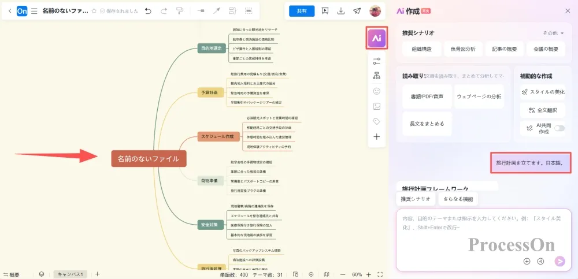
Task: Open the hamburger main menu
Action: point(34,11)
